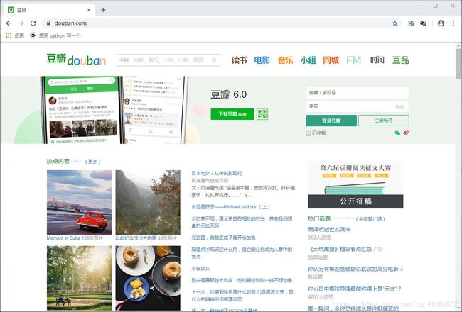Click the password input field
462x312 pixels.
point(358,106)
